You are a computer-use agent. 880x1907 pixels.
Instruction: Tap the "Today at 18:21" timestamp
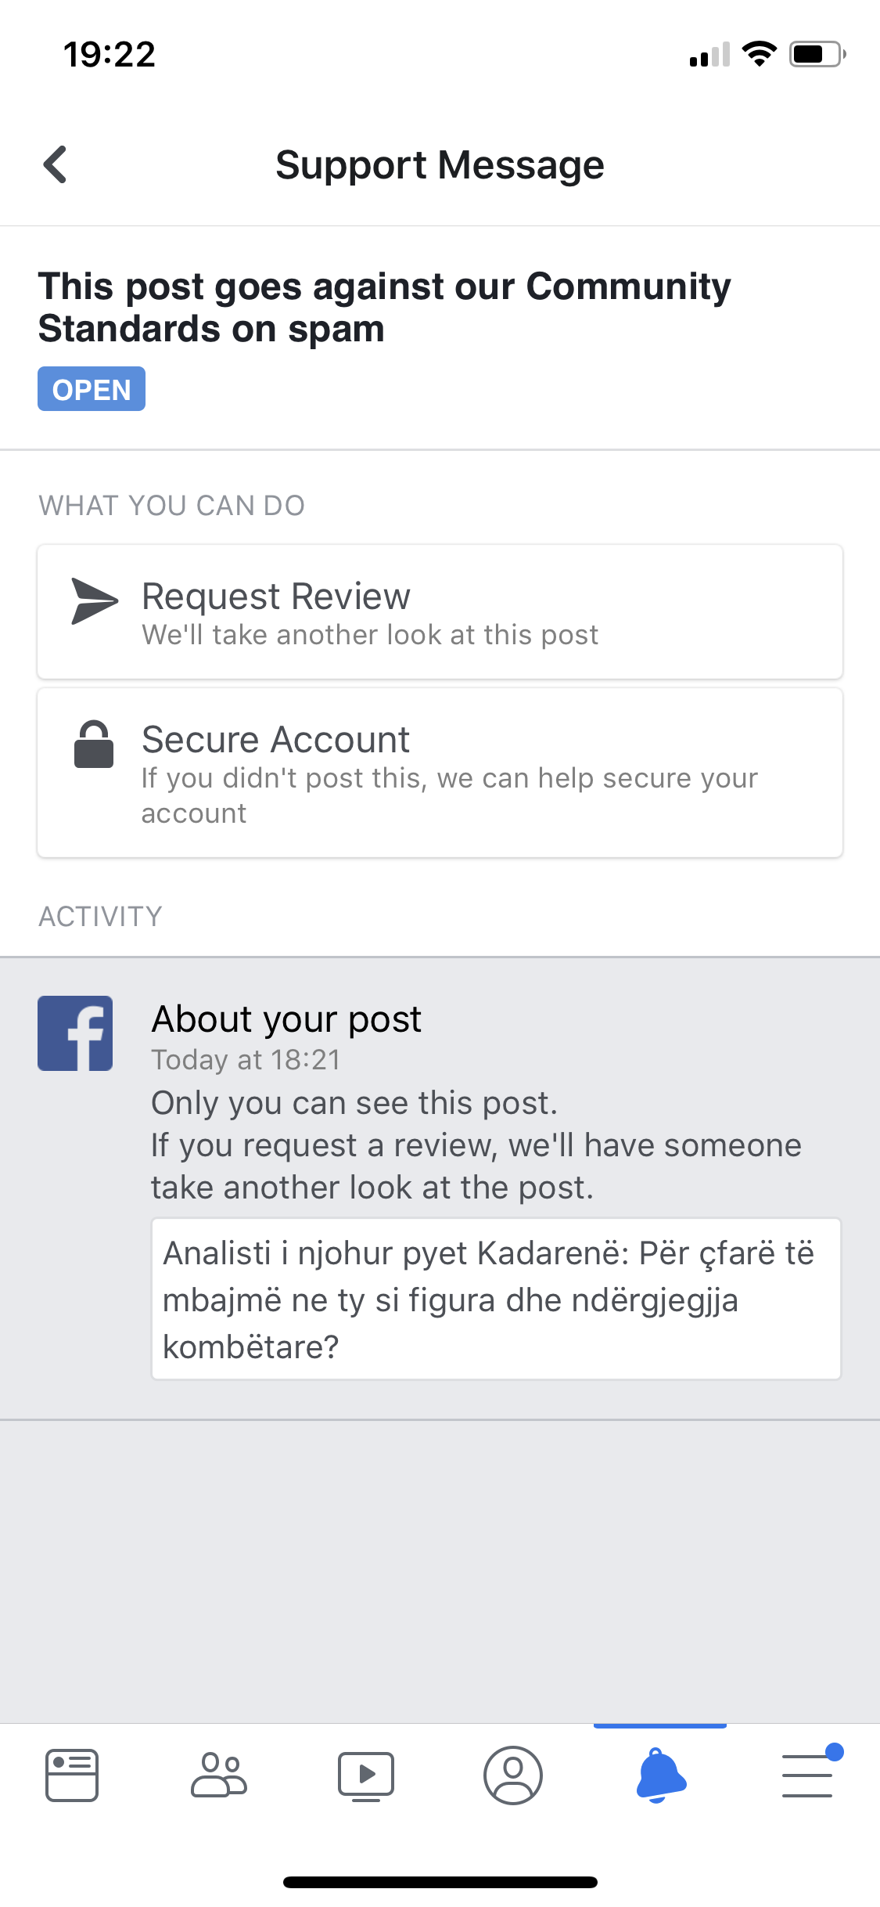point(246,1060)
